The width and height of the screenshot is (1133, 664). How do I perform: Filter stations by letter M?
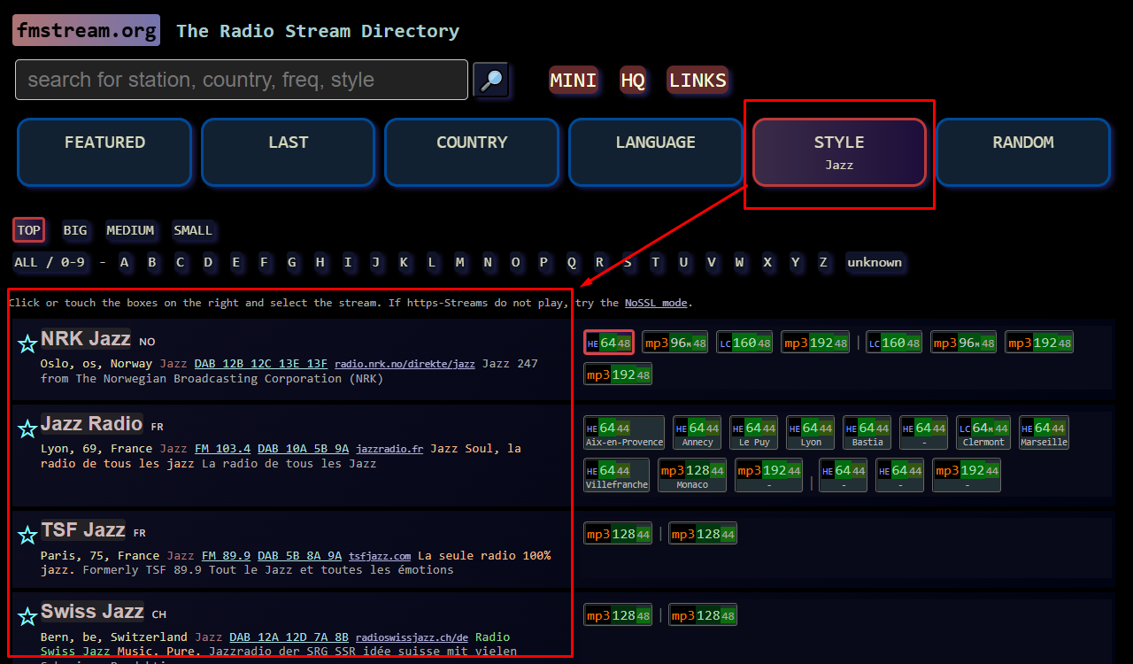click(459, 262)
